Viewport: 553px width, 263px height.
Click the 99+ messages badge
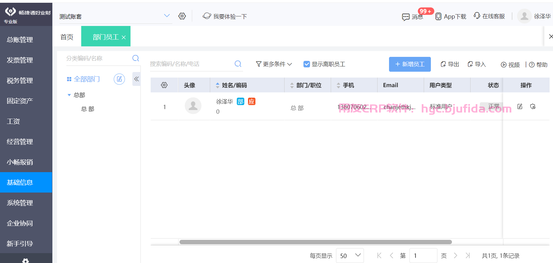point(426,11)
